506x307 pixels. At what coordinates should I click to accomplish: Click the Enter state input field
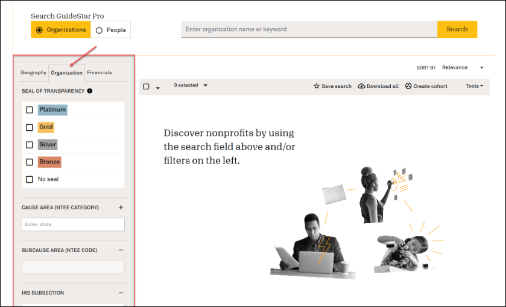tap(73, 224)
